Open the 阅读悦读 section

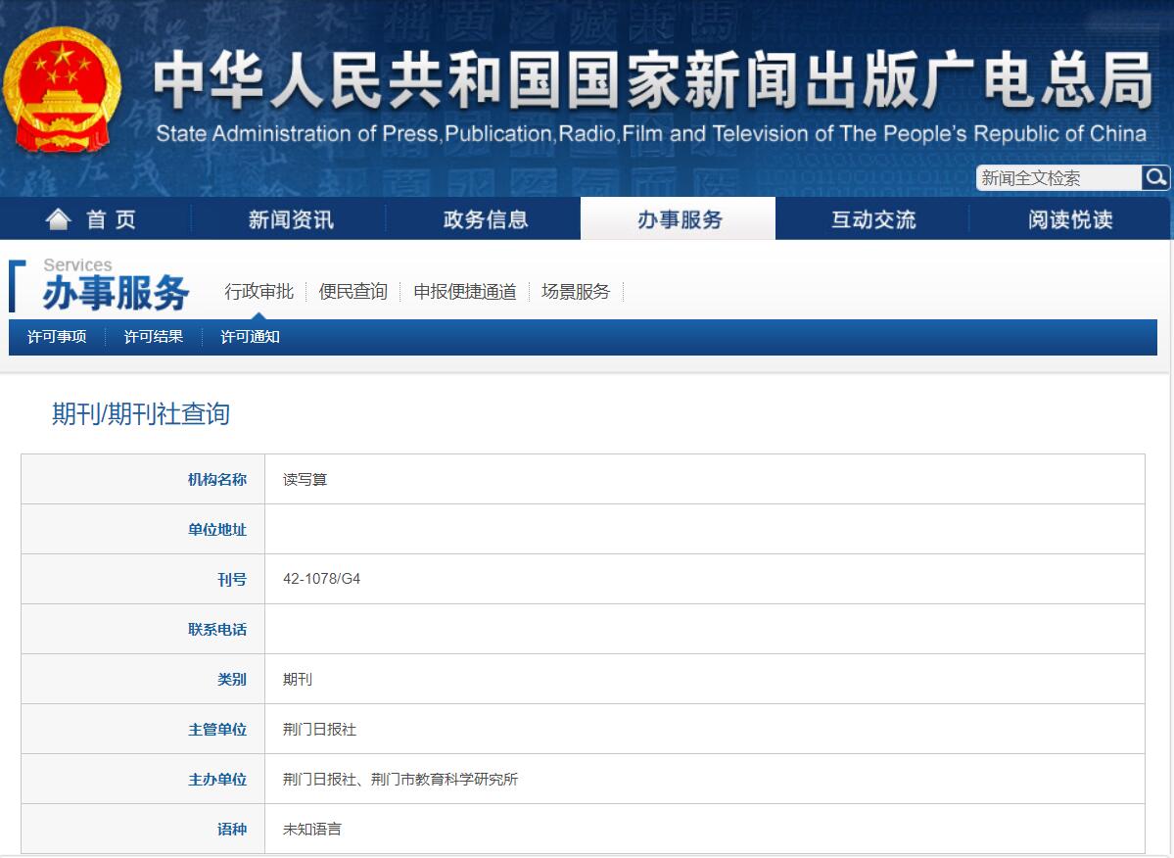1069,217
